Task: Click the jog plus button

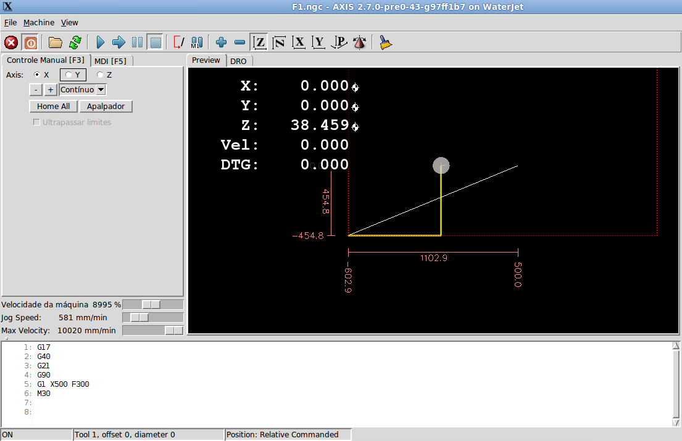Action: pyautogui.click(x=51, y=90)
